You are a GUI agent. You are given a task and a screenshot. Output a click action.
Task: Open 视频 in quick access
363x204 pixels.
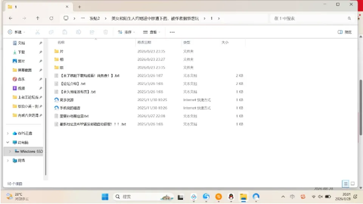21,88
